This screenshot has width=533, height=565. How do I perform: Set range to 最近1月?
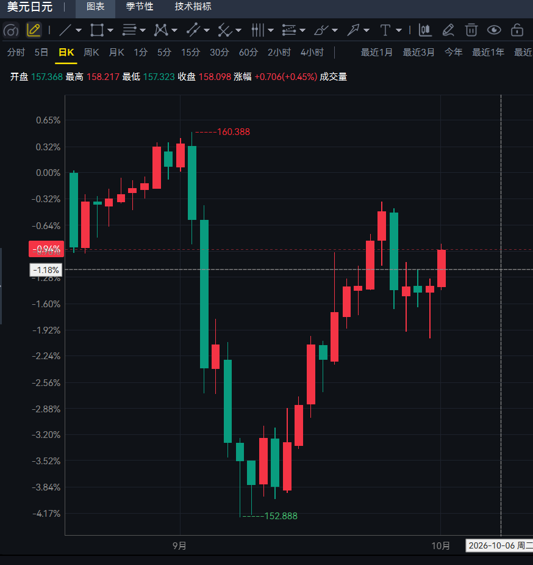[x=376, y=53]
